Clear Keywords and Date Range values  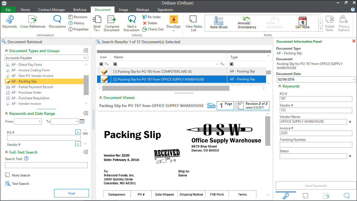86,113
